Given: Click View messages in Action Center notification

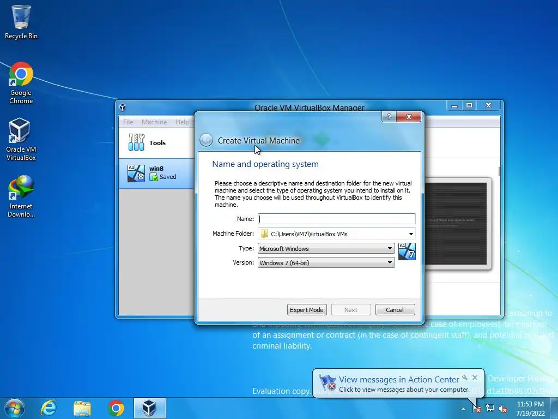Looking at the screenshot, I should click(x=398, y=380).
